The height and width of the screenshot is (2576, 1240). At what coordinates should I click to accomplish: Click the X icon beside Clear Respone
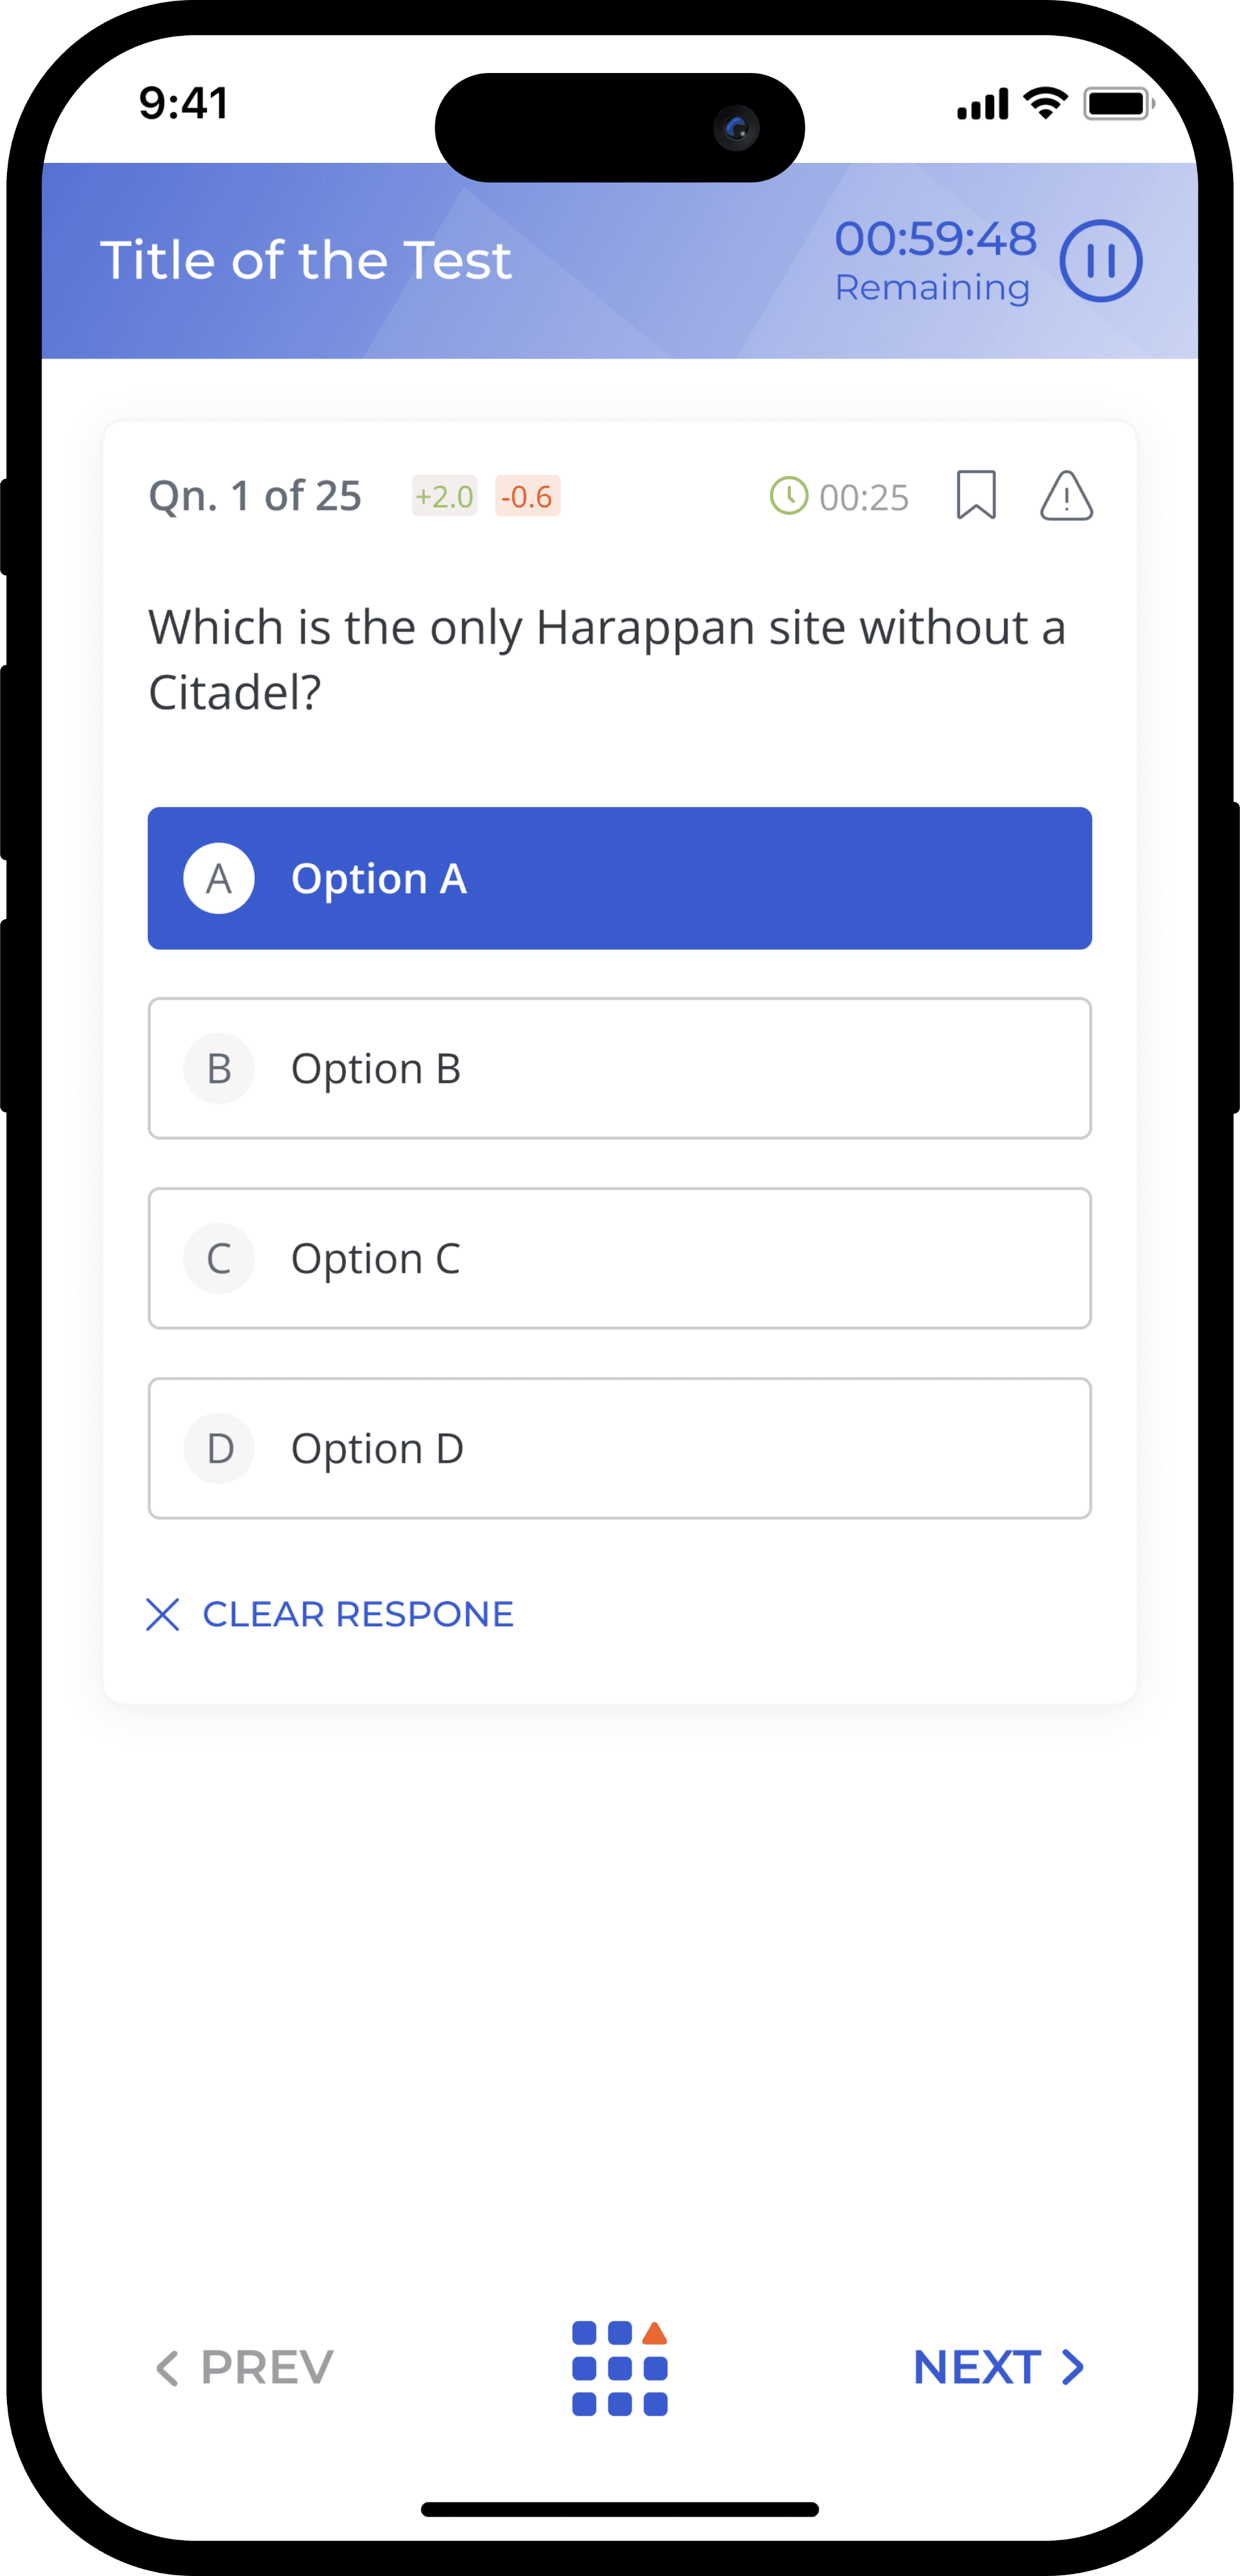tap(162, 1614)
